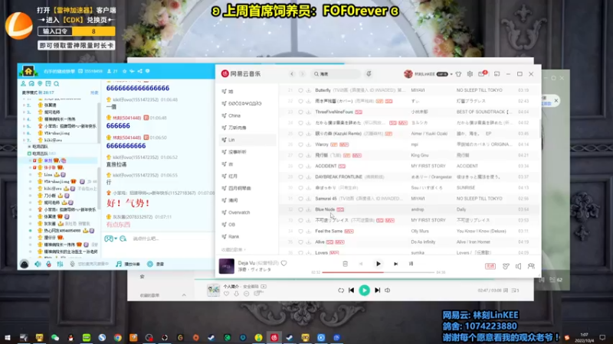Click the search magnifier in YY sidebar toolbar
The height and width of the screenshot is (344, 613).
click(x=56, y=83)
